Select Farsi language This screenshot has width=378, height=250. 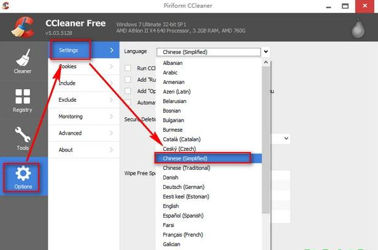click(208, 225)
